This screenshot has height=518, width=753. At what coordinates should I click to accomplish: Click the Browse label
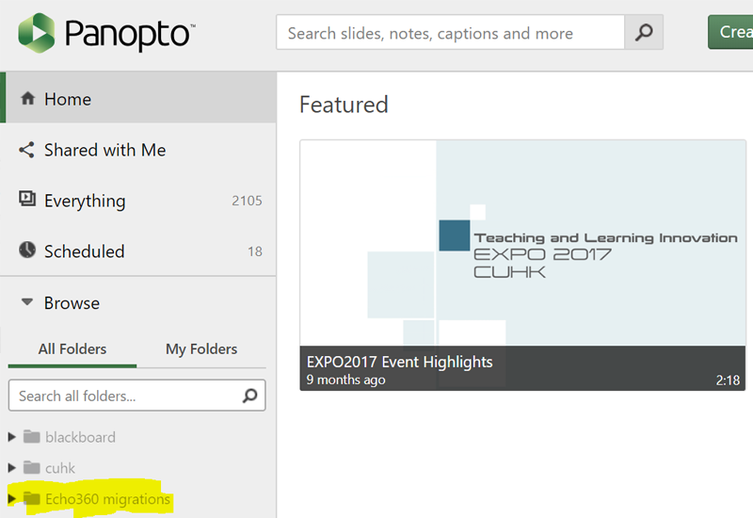[x=72, y=302]
